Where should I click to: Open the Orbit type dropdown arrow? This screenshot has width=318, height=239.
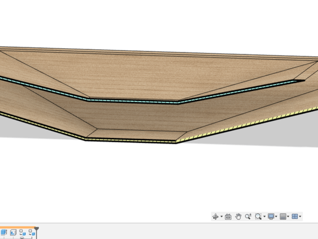coord(221,217)
